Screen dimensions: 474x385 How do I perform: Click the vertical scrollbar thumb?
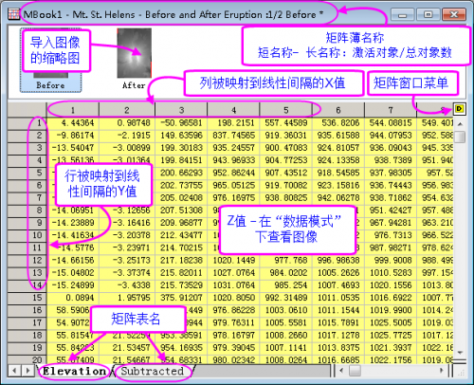(x=460, y=137)
